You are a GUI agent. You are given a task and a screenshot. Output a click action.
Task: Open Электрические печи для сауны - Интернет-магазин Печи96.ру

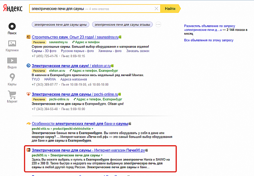[x=88, y=150]
